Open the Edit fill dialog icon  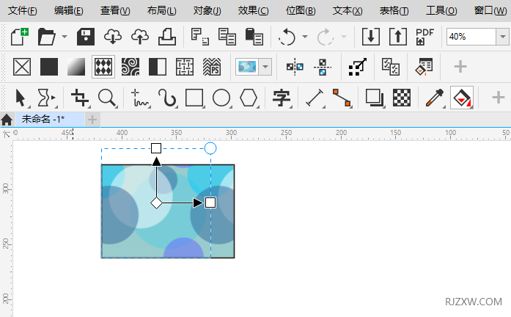click(424, 67)
